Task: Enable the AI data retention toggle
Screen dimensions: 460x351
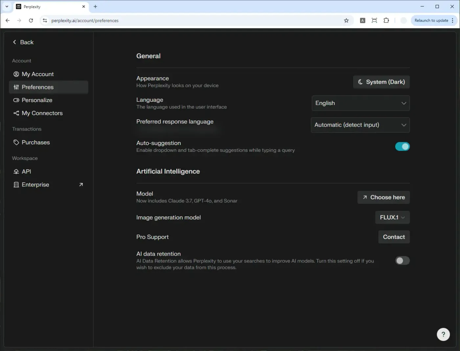Action: (x=402, y=260)
